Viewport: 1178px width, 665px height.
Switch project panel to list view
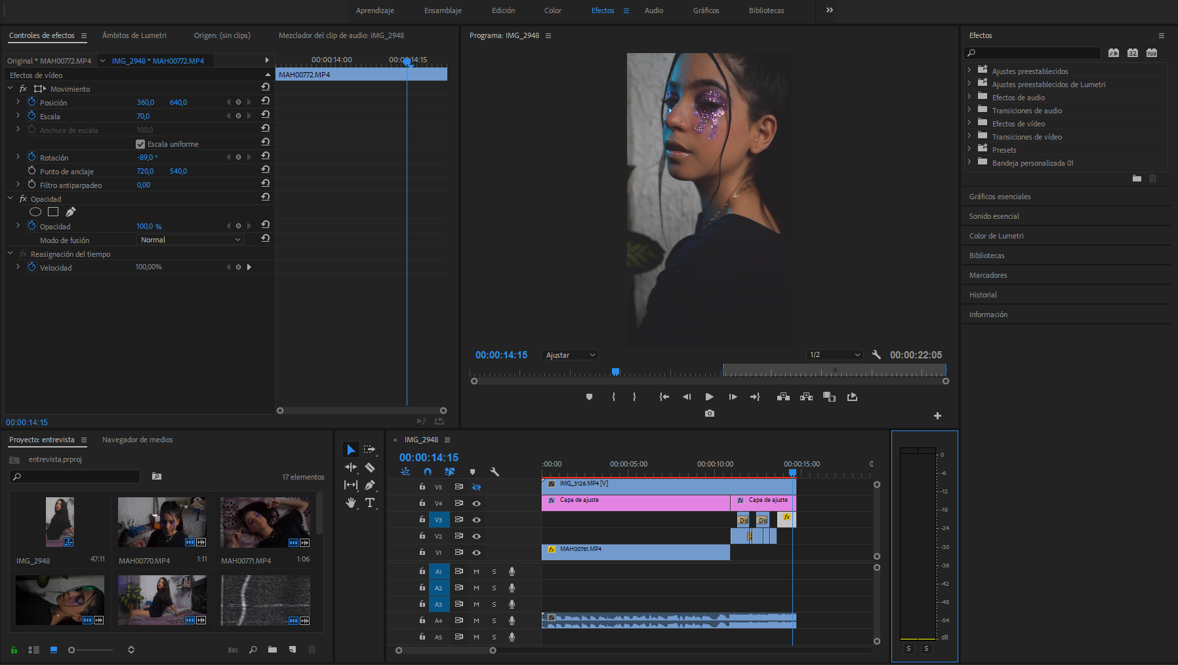[33, 650]
